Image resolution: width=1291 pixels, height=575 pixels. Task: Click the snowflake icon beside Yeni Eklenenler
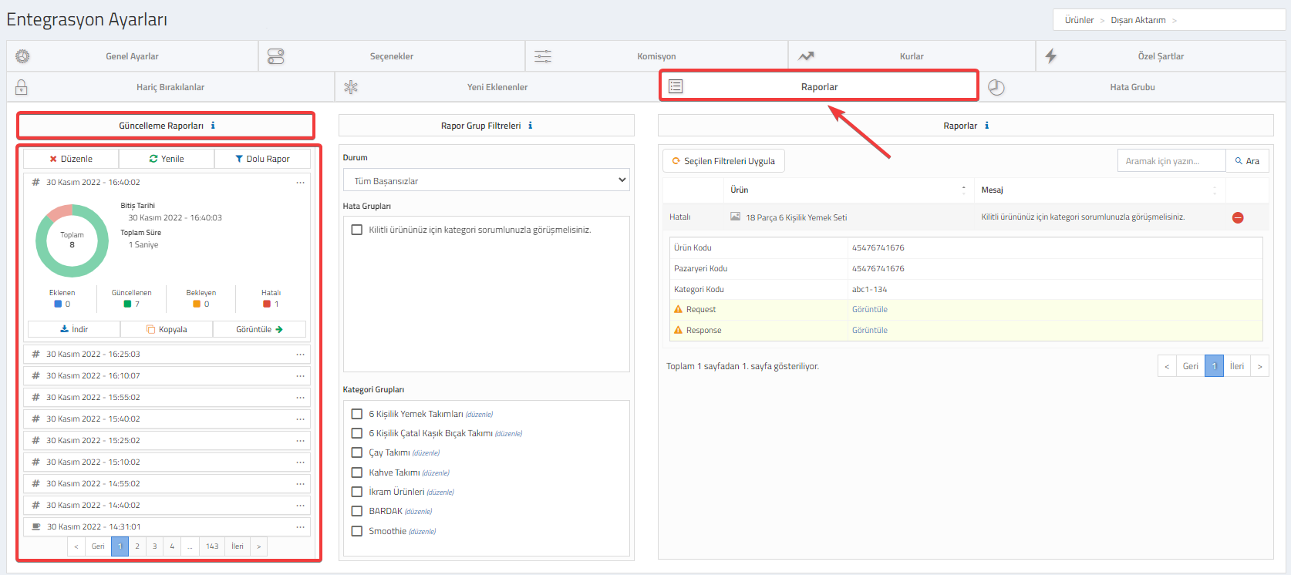tap(351, 87)
